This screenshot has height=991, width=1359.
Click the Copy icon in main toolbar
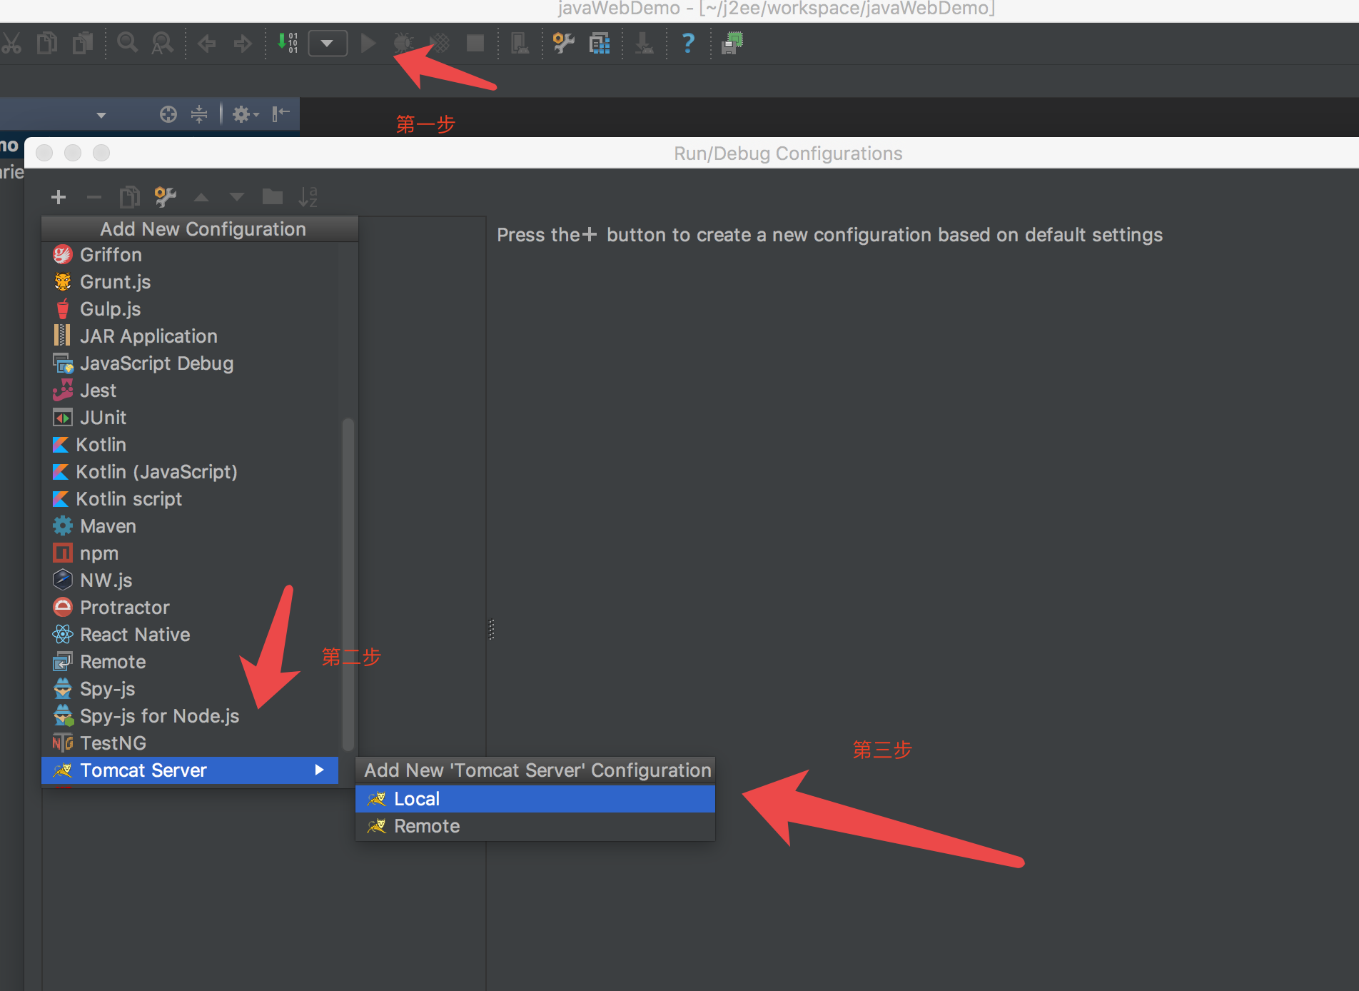[47, 44]
